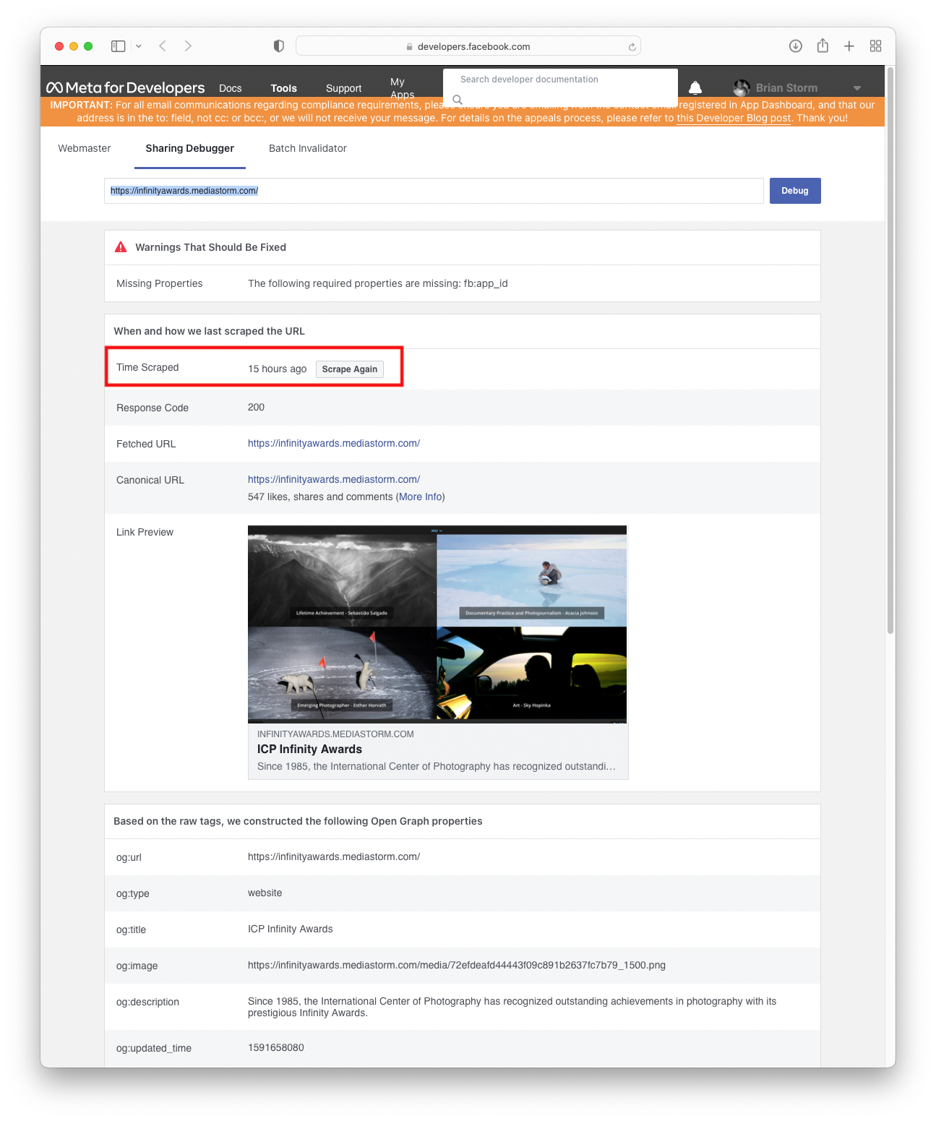Open the Docs menu item

[x=230, y=87]
